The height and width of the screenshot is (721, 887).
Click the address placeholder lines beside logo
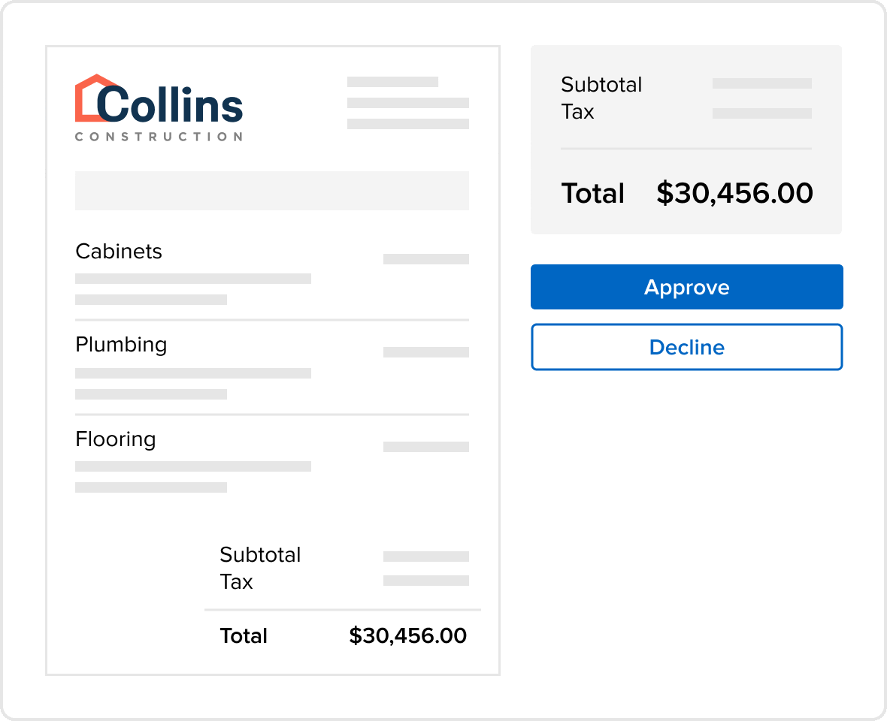coord(408,103)
